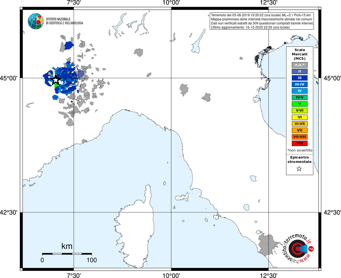Click the earthquake info text box
The height and width of the screenshot is (278, 341).
[262, 21]
